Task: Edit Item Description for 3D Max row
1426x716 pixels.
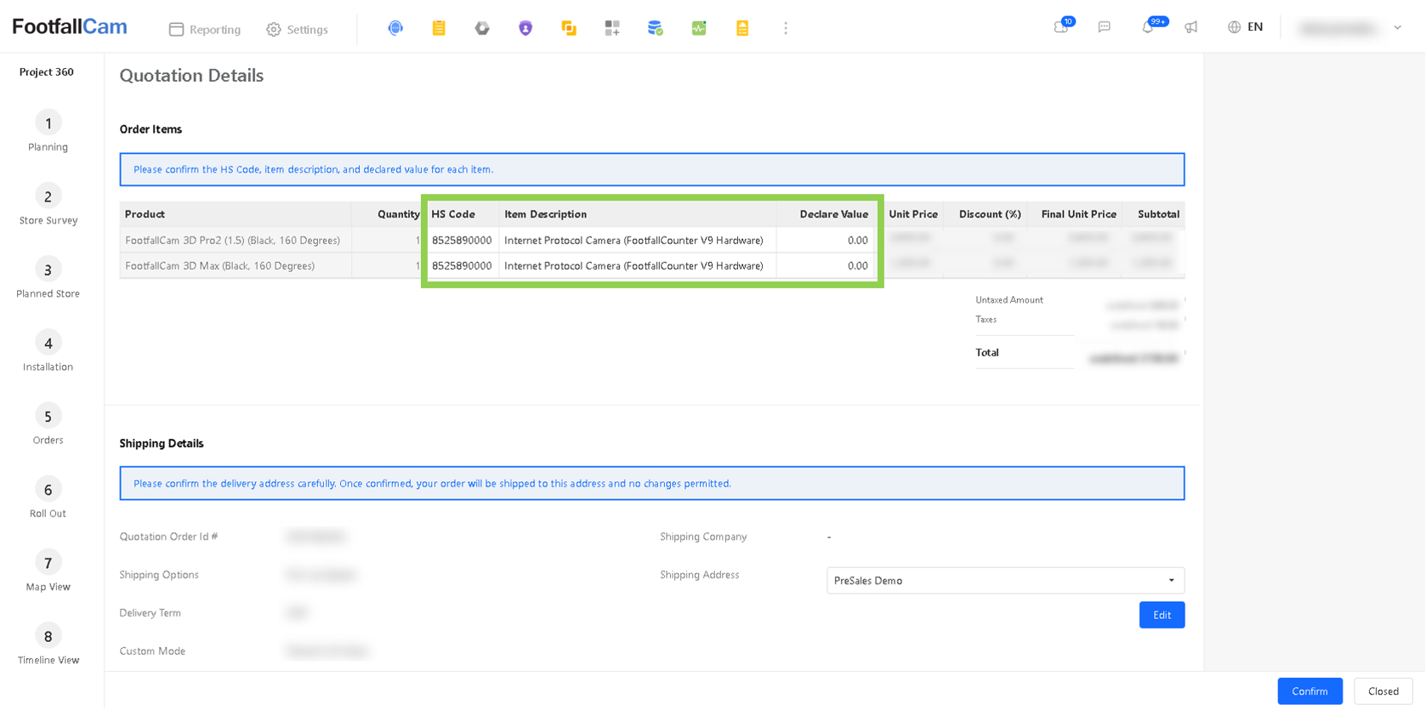Action: 637,266
